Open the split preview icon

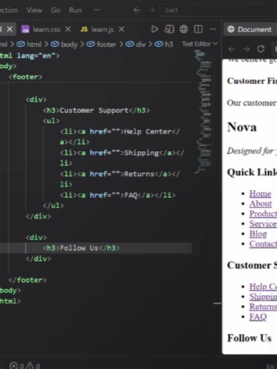click(169, 29)
